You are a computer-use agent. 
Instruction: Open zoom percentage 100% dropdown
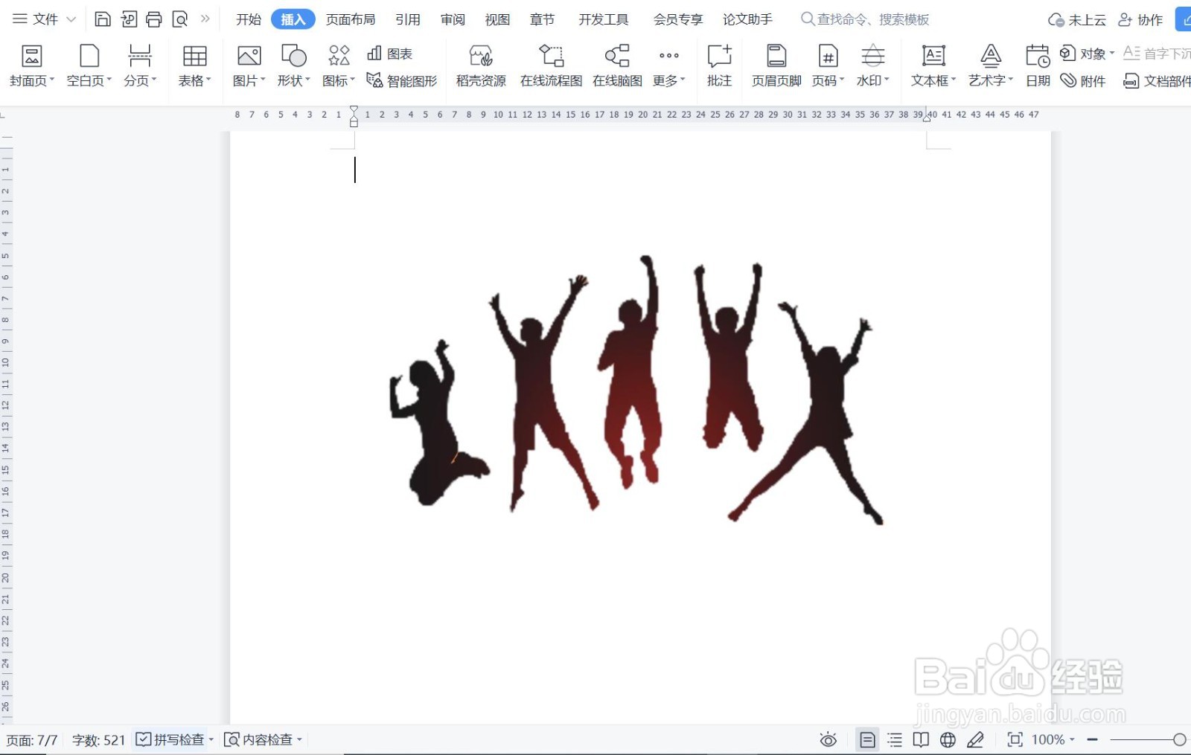click(1053, 739)
